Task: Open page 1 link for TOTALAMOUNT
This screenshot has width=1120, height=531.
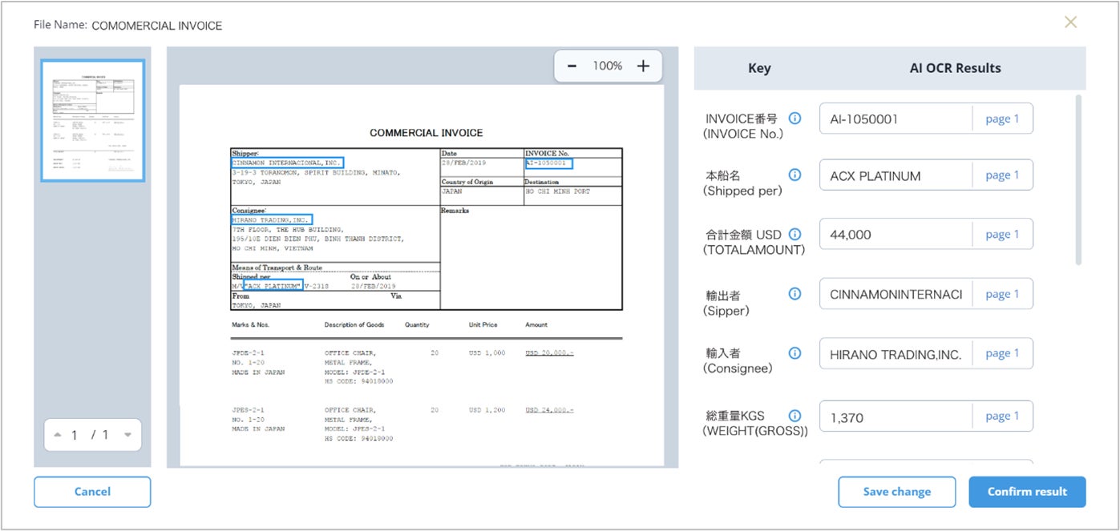Action: 1002,235
